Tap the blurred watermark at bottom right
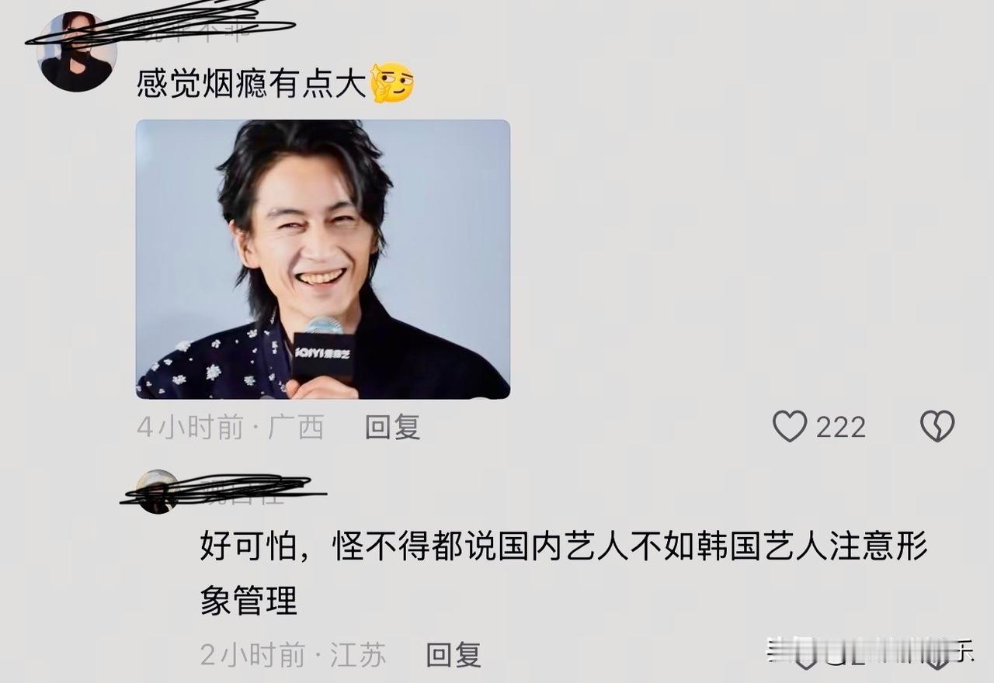This screenshot has height=683, width=994. [871, 654]
